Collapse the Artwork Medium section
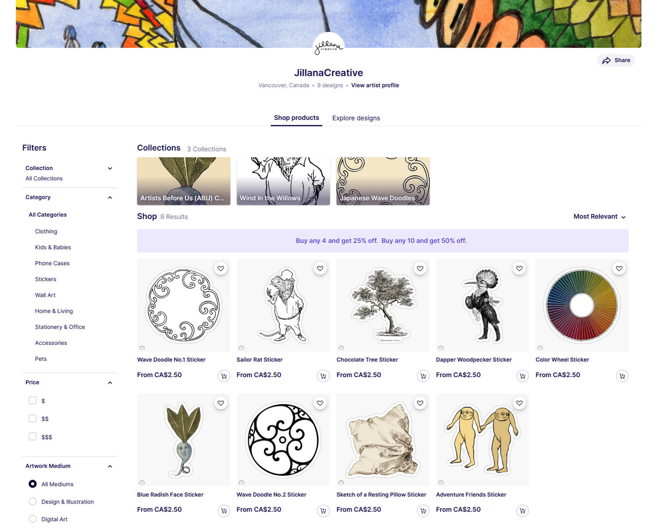The width and height of the screenshot is (659, 532). [110, 466]
